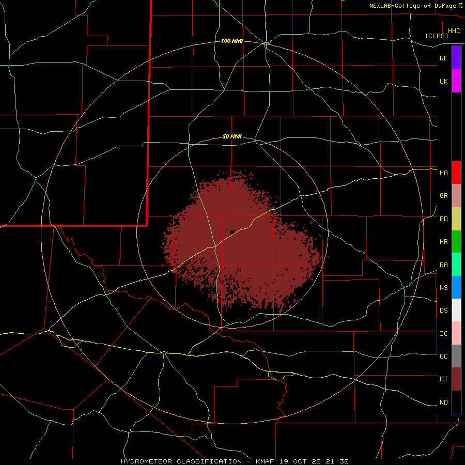
Task: Click the GC gray legend swatch
Action: click(456, 356)
